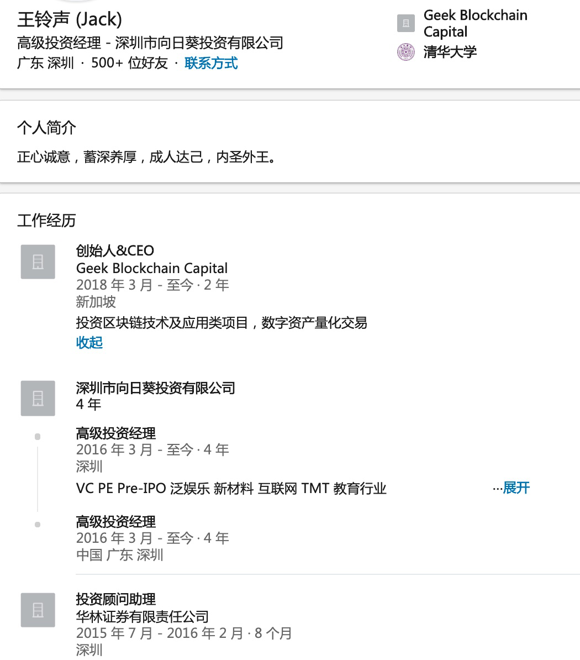The image size is (580, 660).
Task: Click the 创始人&CEO job title
Action: pyautogui.click(x=115, y=251)
